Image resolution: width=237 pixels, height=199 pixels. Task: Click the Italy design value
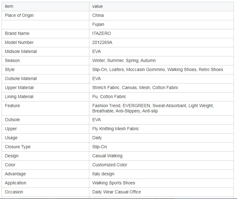click(x=103, y=174)
